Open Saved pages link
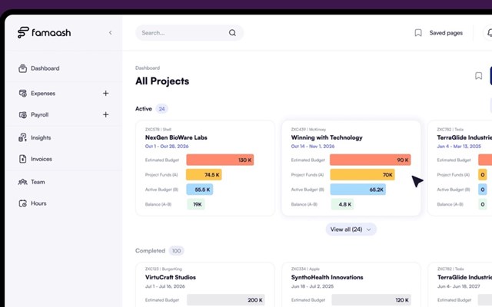 coord(446,33)
